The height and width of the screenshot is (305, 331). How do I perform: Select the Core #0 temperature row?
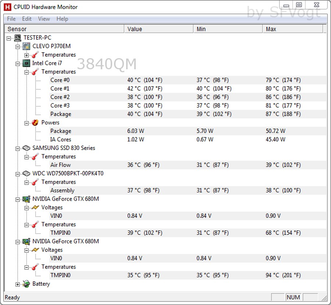[188, 80]
